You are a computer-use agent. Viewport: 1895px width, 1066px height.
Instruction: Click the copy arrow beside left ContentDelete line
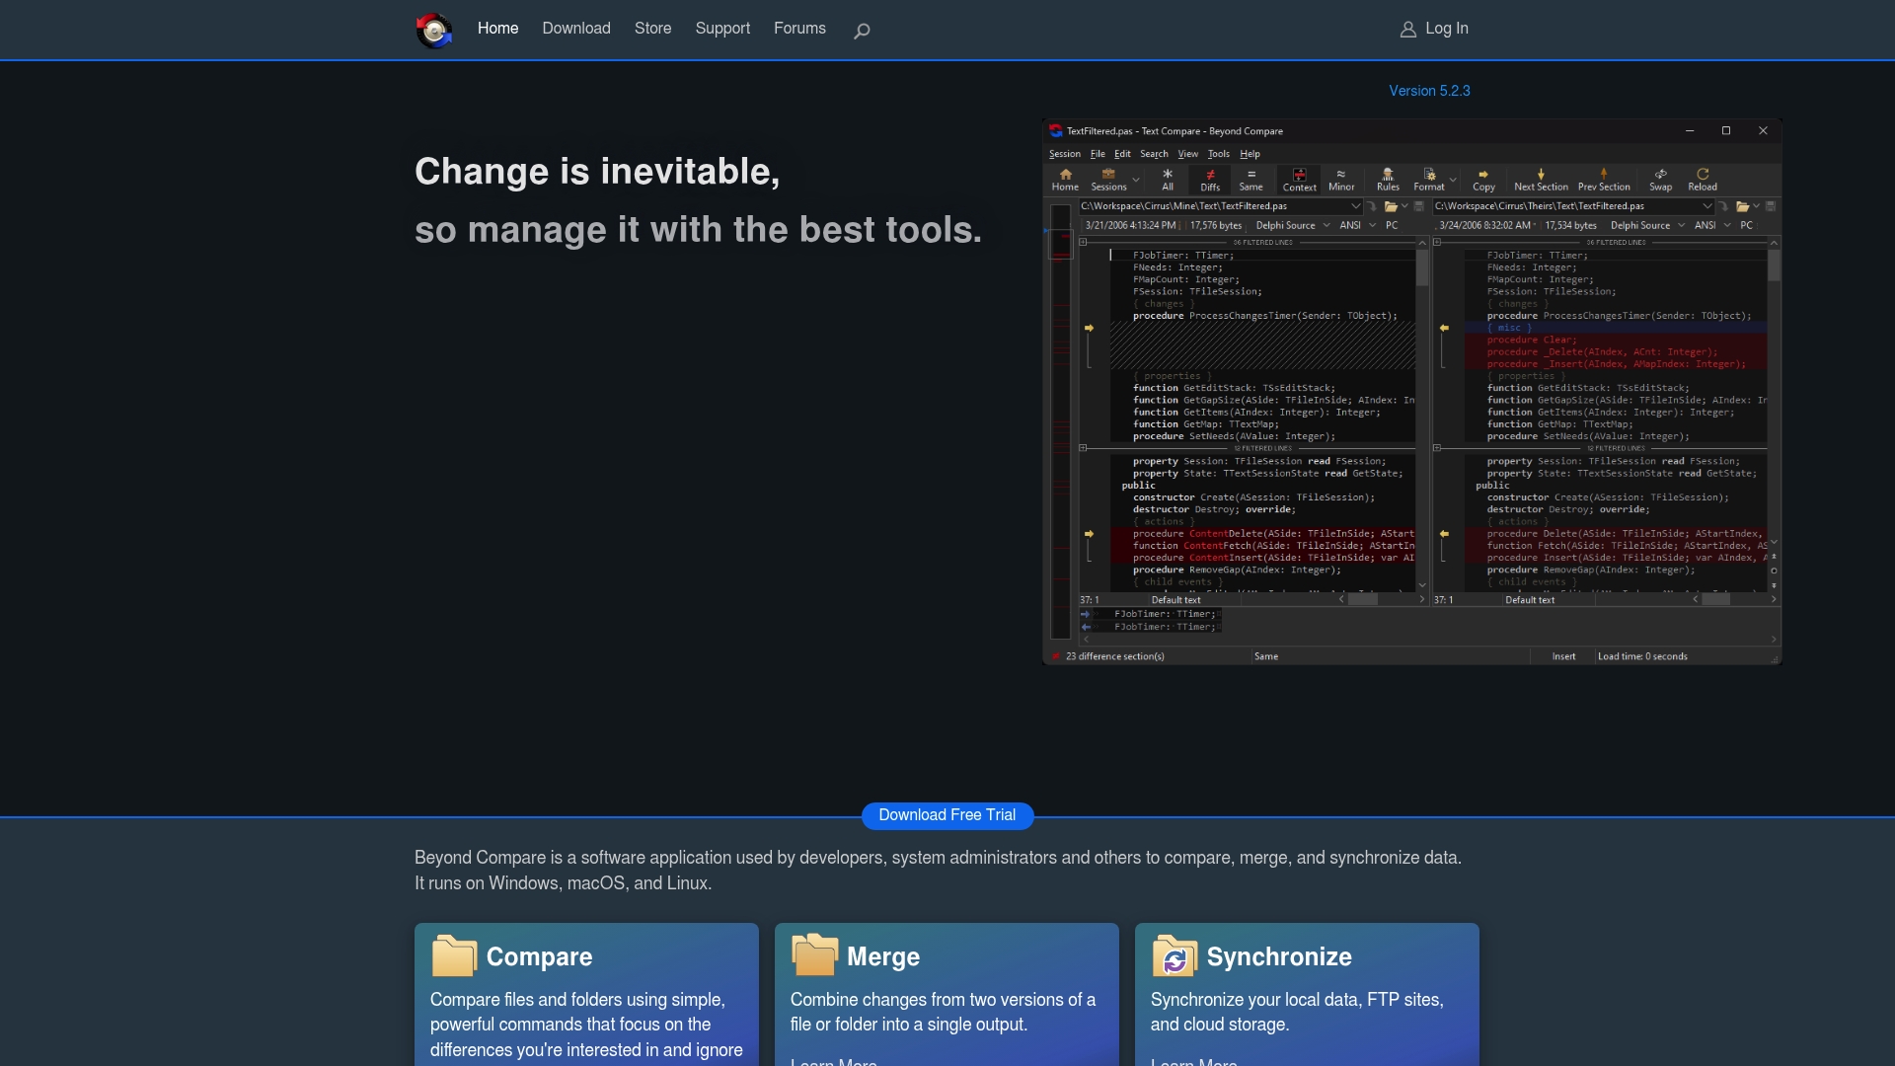coord(1090,534)
